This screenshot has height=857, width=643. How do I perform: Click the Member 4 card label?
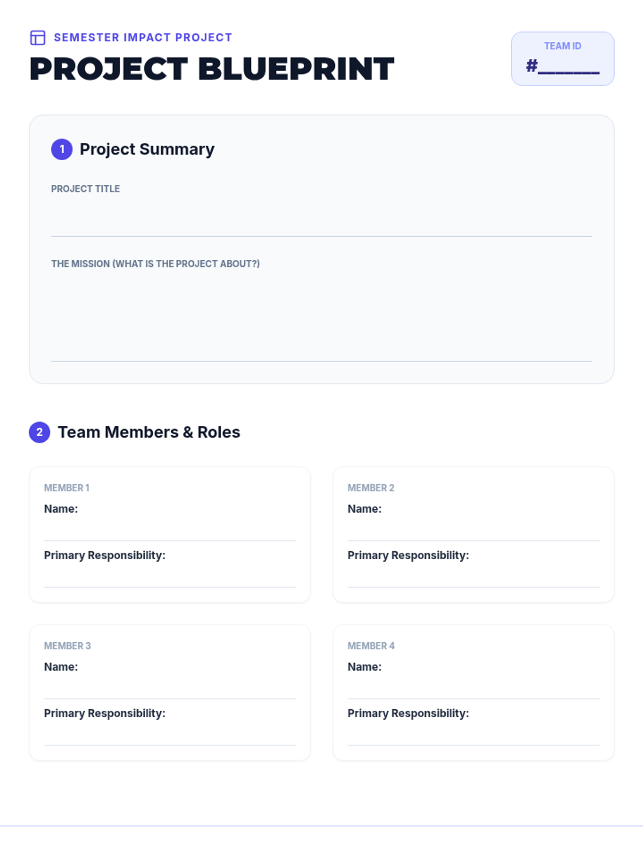371,646
